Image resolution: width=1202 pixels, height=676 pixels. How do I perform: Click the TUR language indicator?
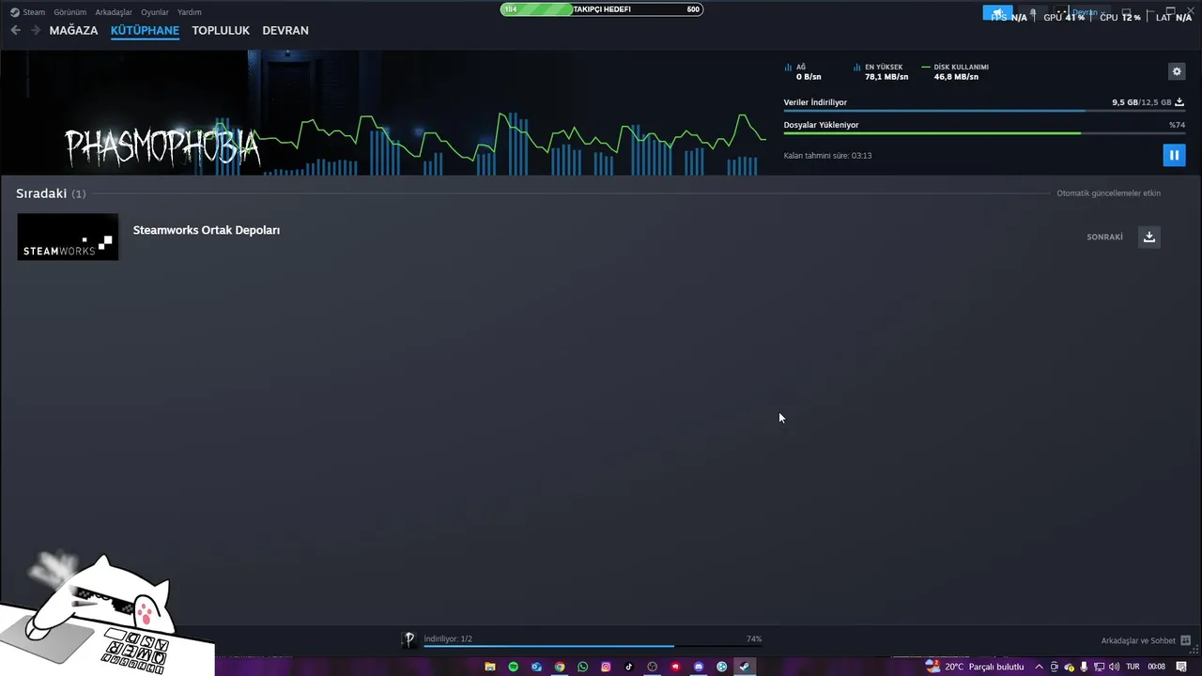pos(1133,667)
